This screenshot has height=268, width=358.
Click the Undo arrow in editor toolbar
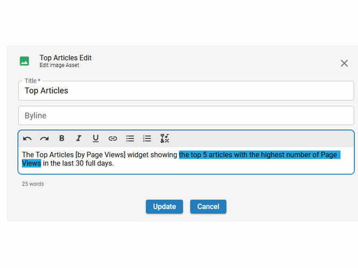tap(27, 138)
